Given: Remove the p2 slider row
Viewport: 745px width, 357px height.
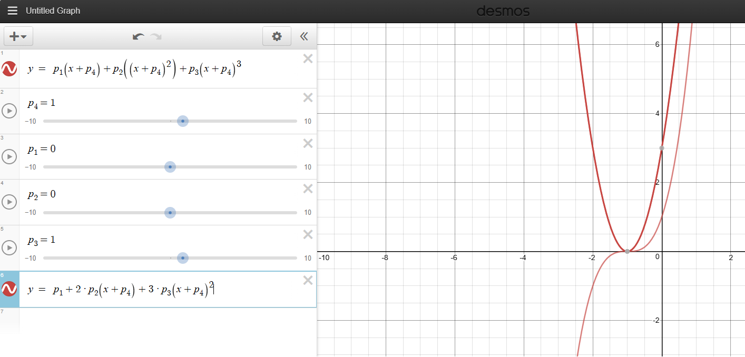Looking at the screenshot, I should pos(308,189).
